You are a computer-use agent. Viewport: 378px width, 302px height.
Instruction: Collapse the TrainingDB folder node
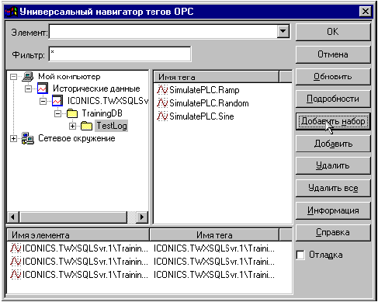coord(57,113)
